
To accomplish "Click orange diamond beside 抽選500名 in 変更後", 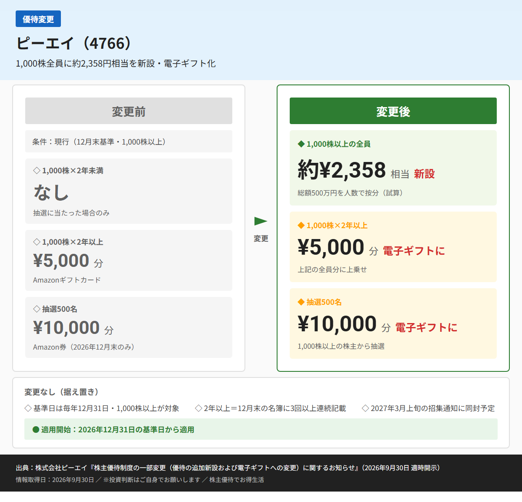I will [x=301, y=302].
